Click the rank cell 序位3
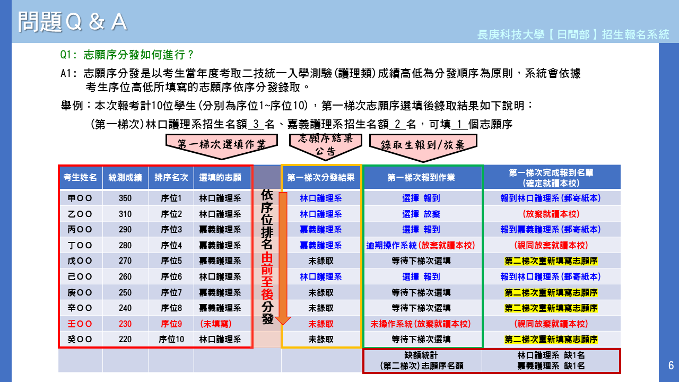Image resolution: width=679 pixels, height=382 pixels. tap(171, 230)
